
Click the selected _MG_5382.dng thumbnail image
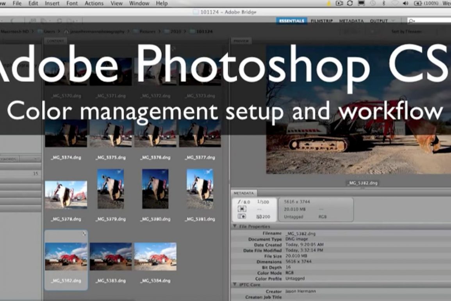tap(66, 256)
